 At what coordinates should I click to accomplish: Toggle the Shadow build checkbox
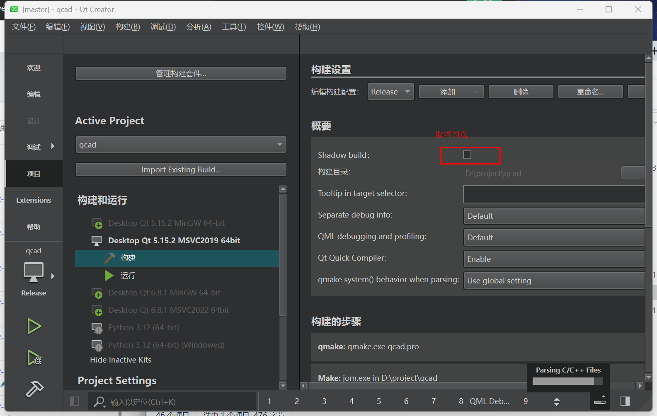point(467,155)
